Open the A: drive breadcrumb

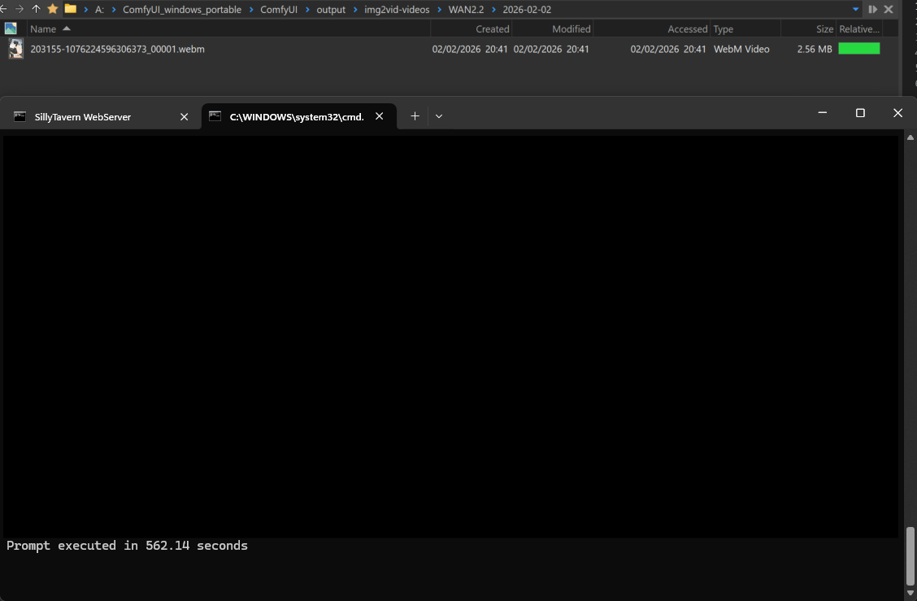pyautogui.click(x=99, y=10)
